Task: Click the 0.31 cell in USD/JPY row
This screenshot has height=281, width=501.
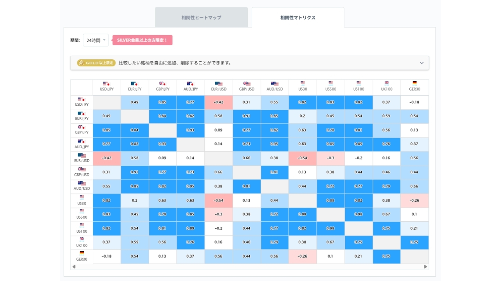Action: pyautogui.click(x=247, y=102)
